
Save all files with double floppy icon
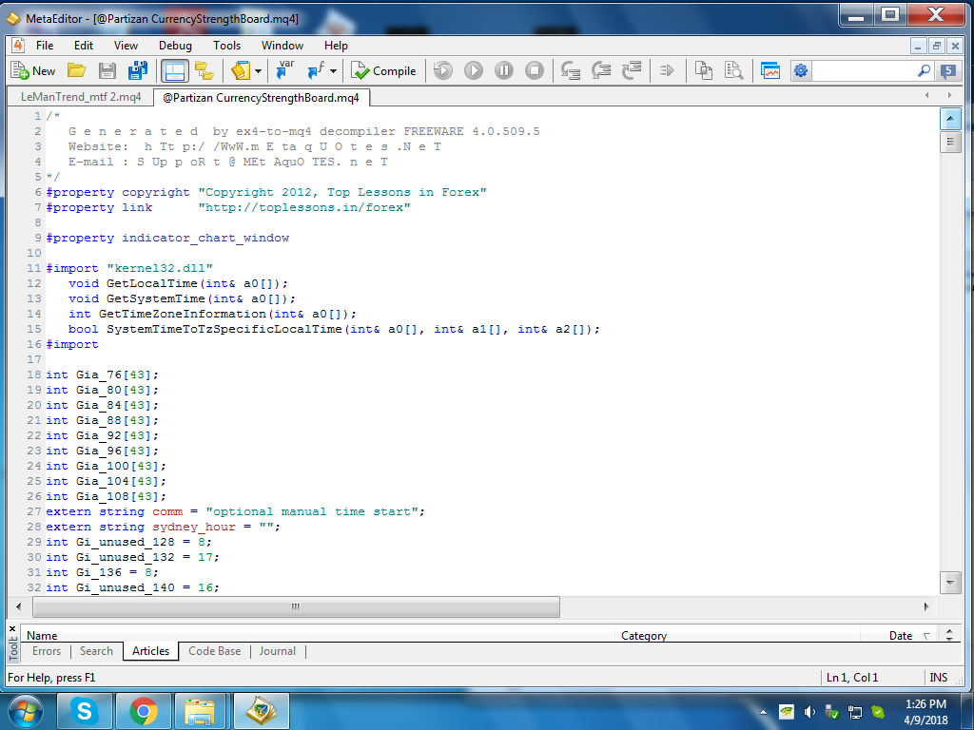click(137, 70)
